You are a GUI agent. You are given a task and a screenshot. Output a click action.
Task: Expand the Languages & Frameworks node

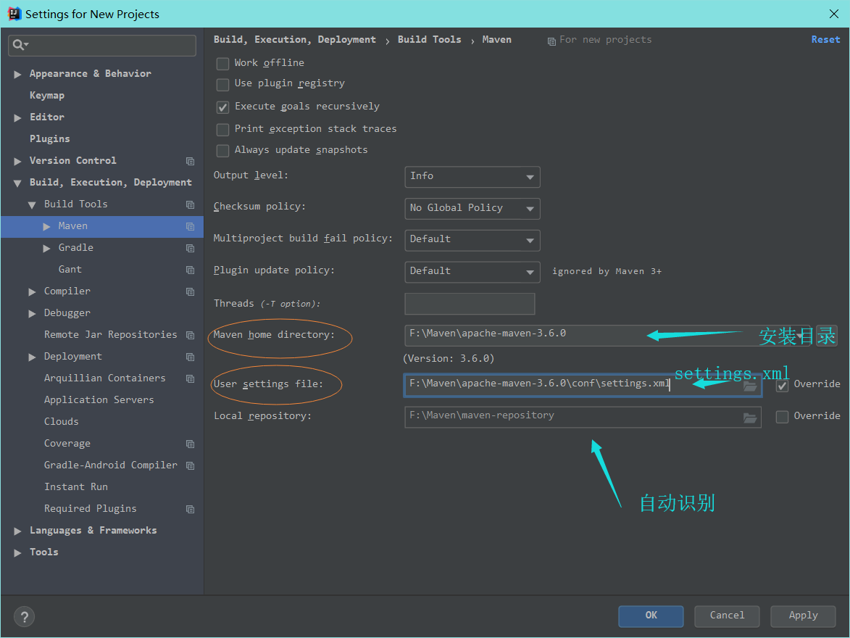click(x=17, y=531)
